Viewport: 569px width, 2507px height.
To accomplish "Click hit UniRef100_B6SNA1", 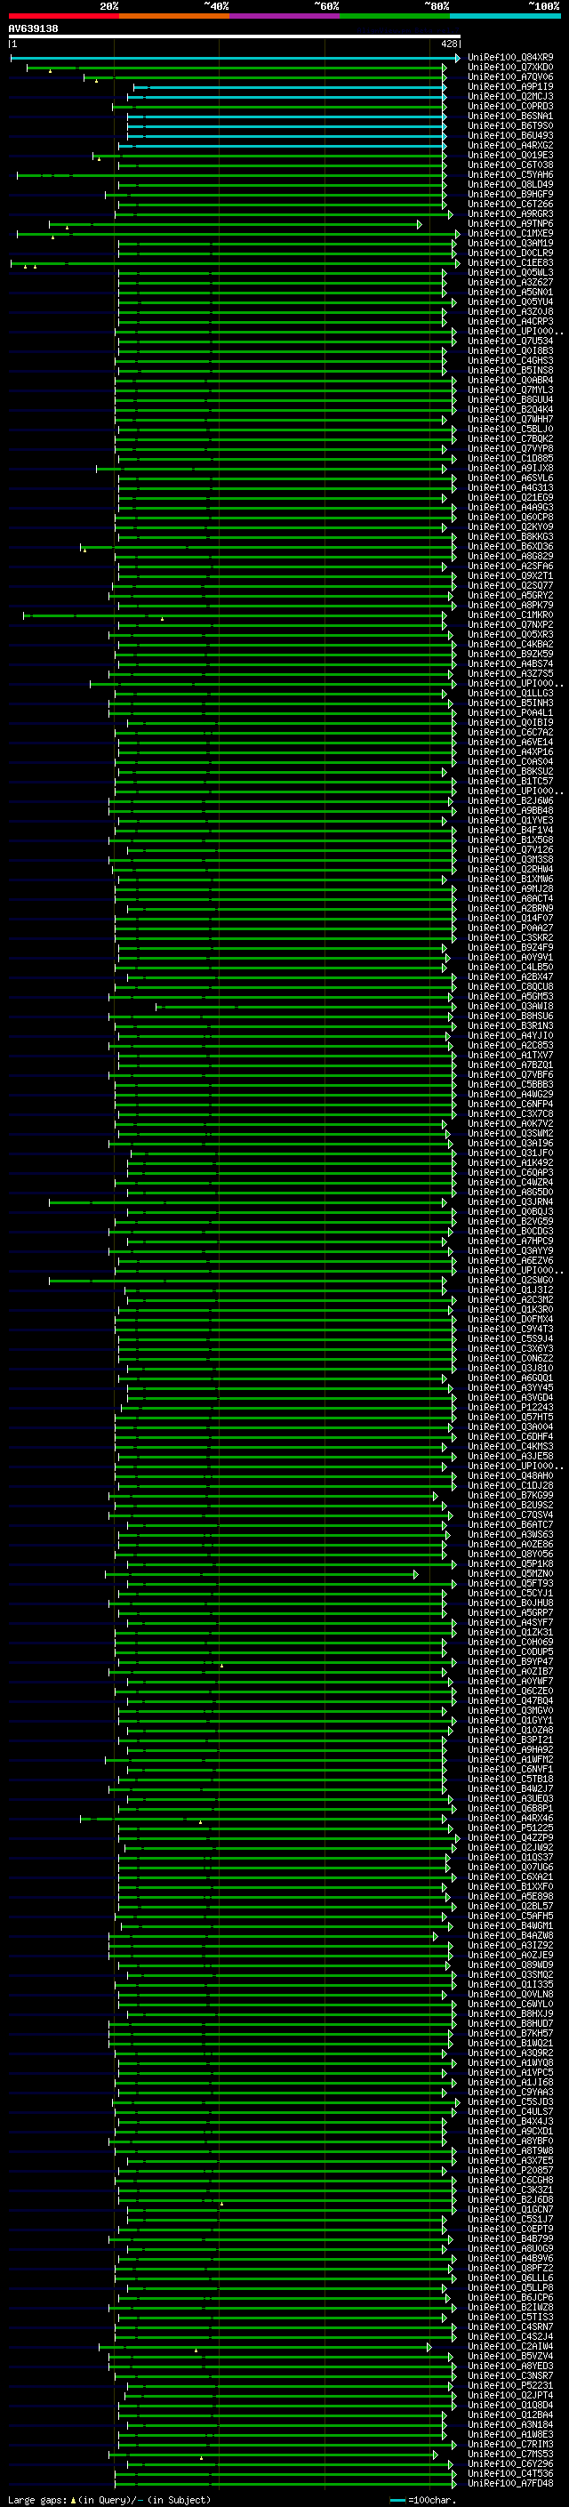I will click(509, 117).
